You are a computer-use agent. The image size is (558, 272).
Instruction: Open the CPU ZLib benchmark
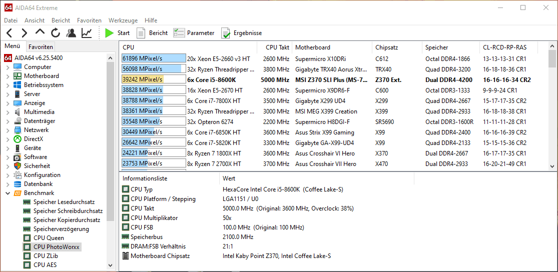47,255
